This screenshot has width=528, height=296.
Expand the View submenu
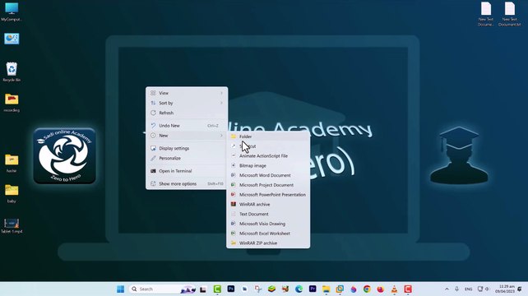(x=187, y=93)
